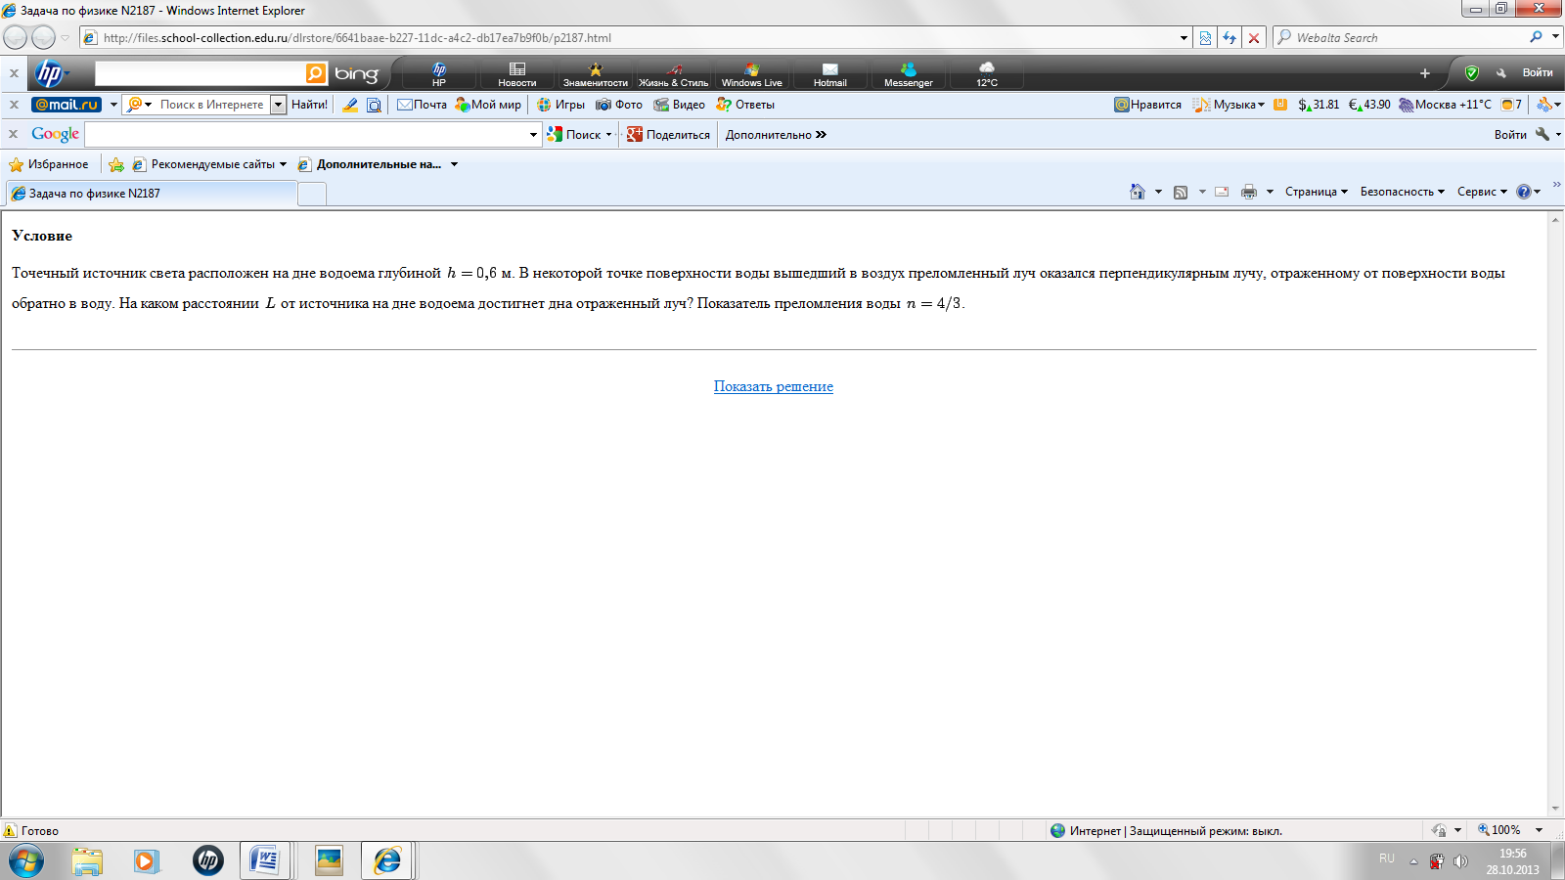The image size is (1565, 880).
Task: Click the Windows Start button
Action: coord(26,860)
